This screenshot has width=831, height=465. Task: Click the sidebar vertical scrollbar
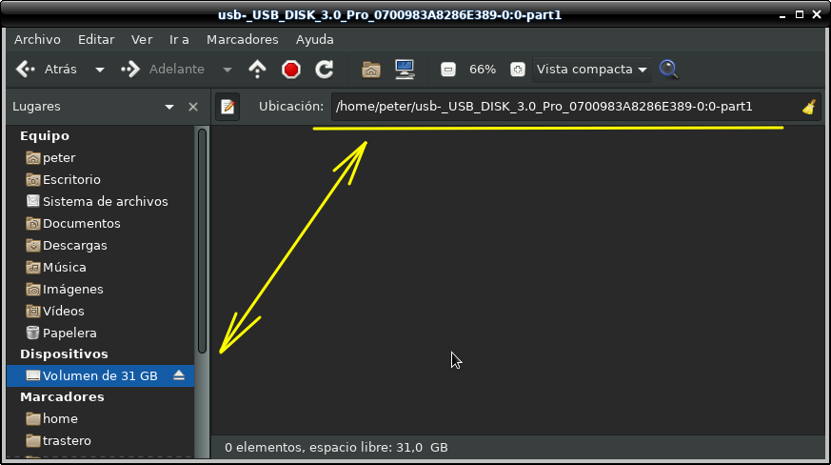(x=202, y=240)
